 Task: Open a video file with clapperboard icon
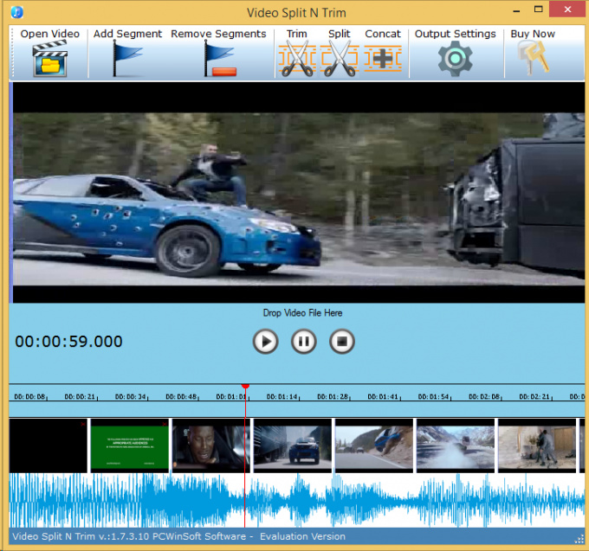[x=49, y=59]
